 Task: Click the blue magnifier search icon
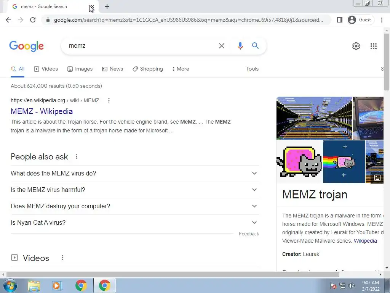point(255,46)
